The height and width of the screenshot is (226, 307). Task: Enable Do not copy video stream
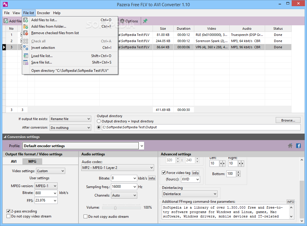coord(9,216)
